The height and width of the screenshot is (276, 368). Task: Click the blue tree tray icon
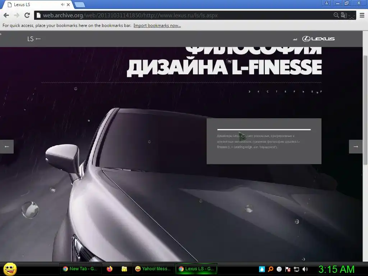[x=262, y=269]
